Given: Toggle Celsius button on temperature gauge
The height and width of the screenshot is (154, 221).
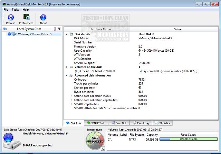Looking at the screenshot, I should (103, 148).
